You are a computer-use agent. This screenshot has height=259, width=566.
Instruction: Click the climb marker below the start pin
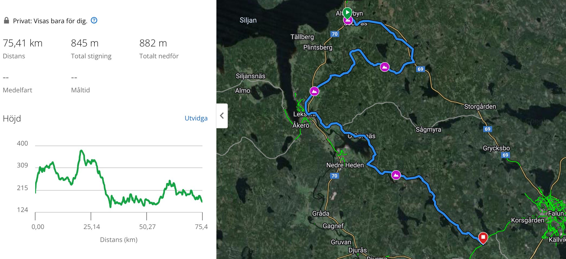348,21
